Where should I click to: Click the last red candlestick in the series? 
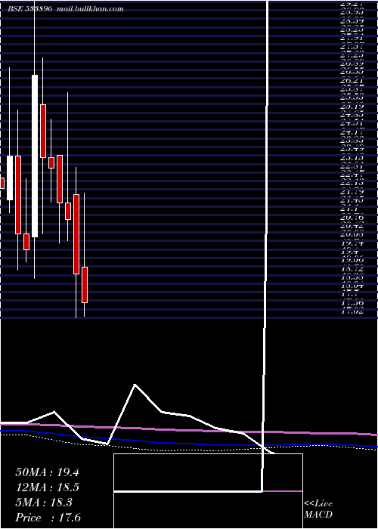pyautogui.click(x=85, y=285)
